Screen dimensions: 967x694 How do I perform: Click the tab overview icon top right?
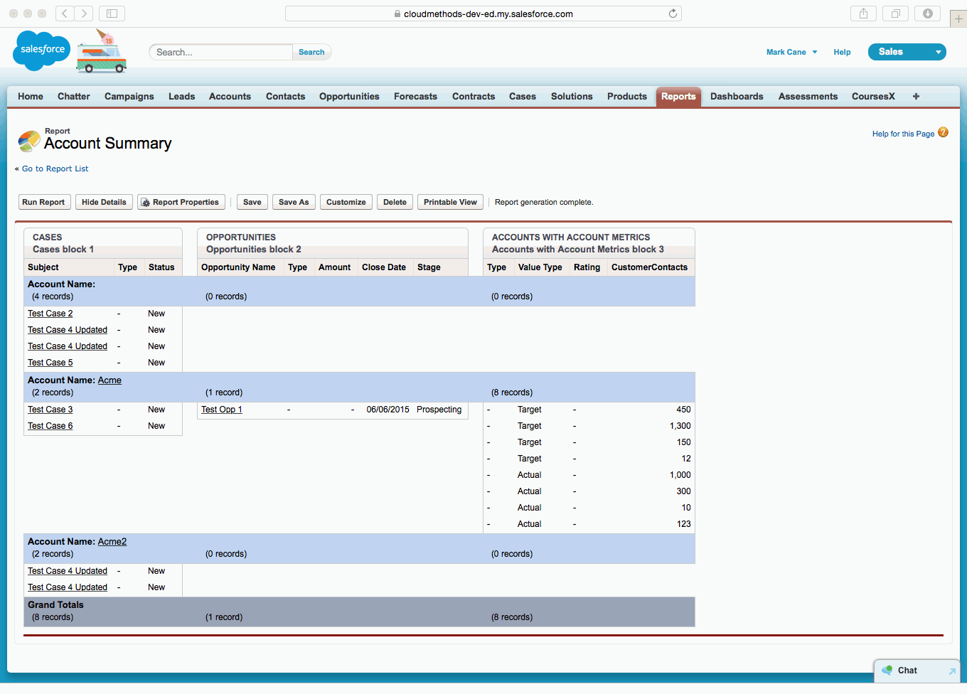pyautogui.click(x=895, y=13)
